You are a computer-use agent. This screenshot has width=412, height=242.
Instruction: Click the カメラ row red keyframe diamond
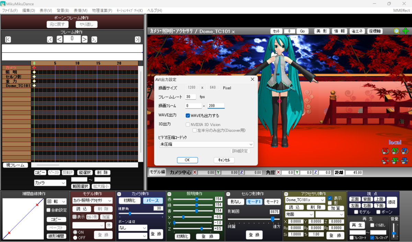click(x=34, y=68)
